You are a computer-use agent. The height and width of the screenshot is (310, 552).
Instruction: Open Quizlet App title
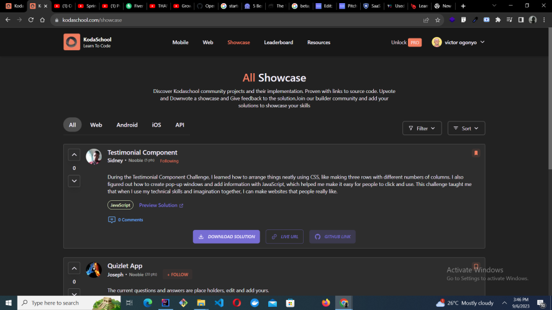coord(125,266)
